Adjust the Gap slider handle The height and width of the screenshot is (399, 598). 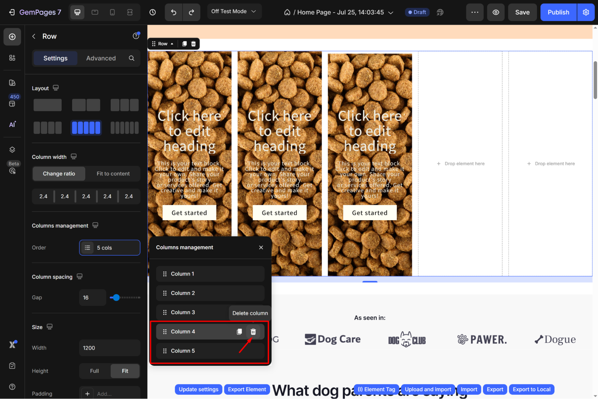(x=116, y=297)
